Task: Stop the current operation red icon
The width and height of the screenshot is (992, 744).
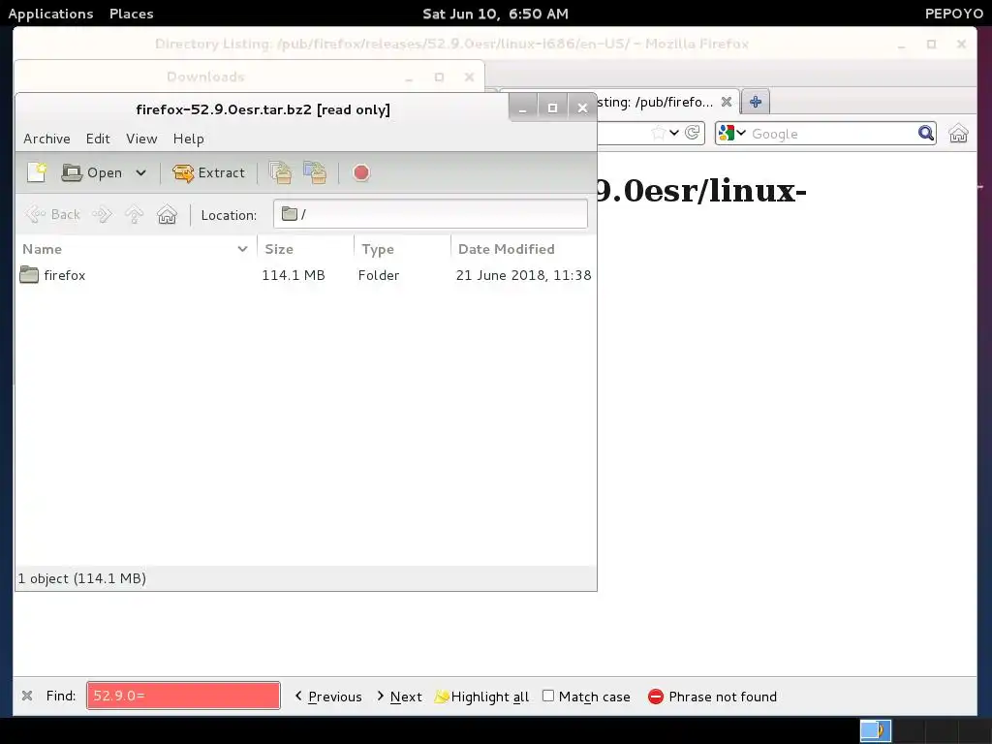Action: 361,172
